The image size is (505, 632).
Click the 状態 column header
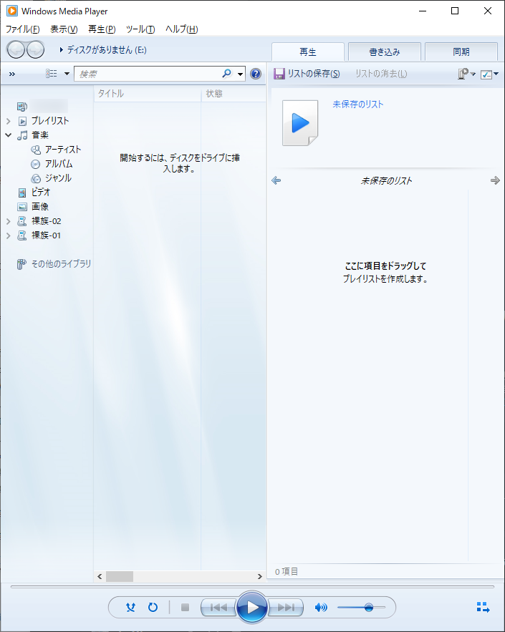click(x=234, y=94)
